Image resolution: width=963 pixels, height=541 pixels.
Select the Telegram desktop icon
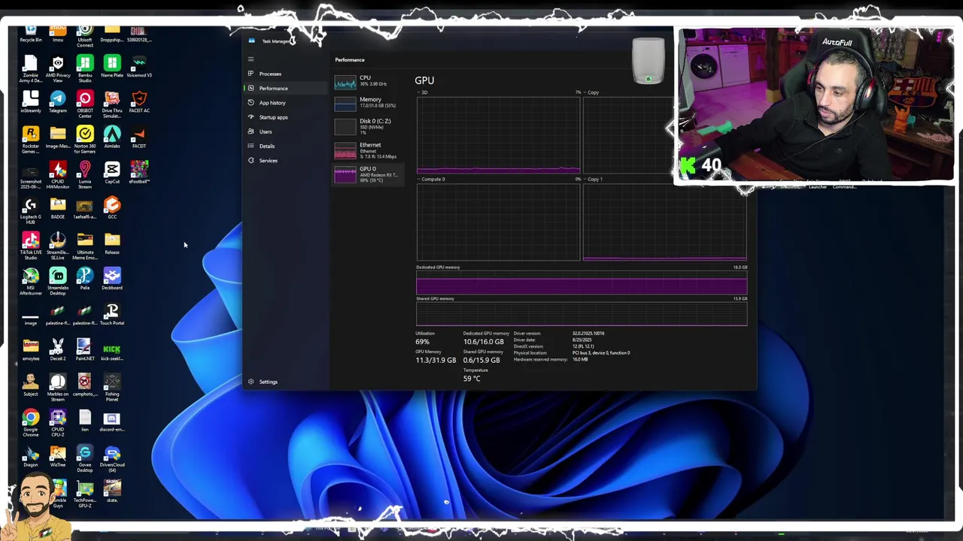tap(58, 102)
